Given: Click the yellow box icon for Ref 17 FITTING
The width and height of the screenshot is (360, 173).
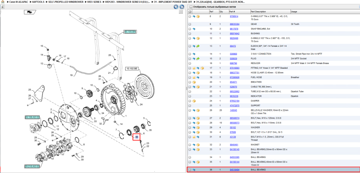Looking at the screenshot, I should (x=202, y=68).
